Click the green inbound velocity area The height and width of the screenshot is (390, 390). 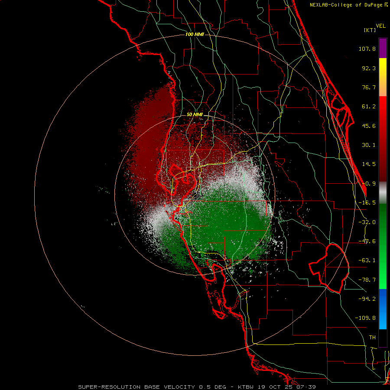click(x=224, y=224)
